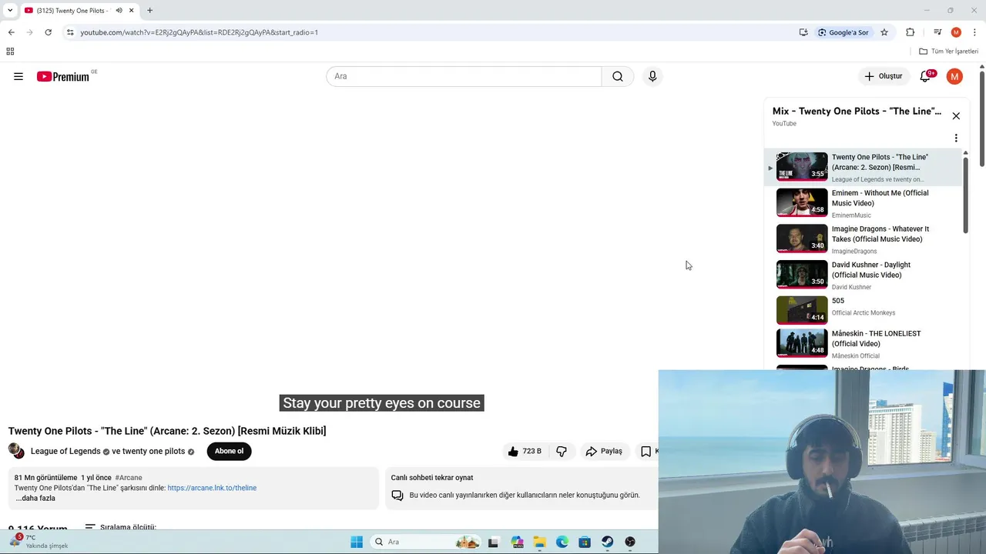Open the YouTube account avatar menu

[x=954, y=76]
